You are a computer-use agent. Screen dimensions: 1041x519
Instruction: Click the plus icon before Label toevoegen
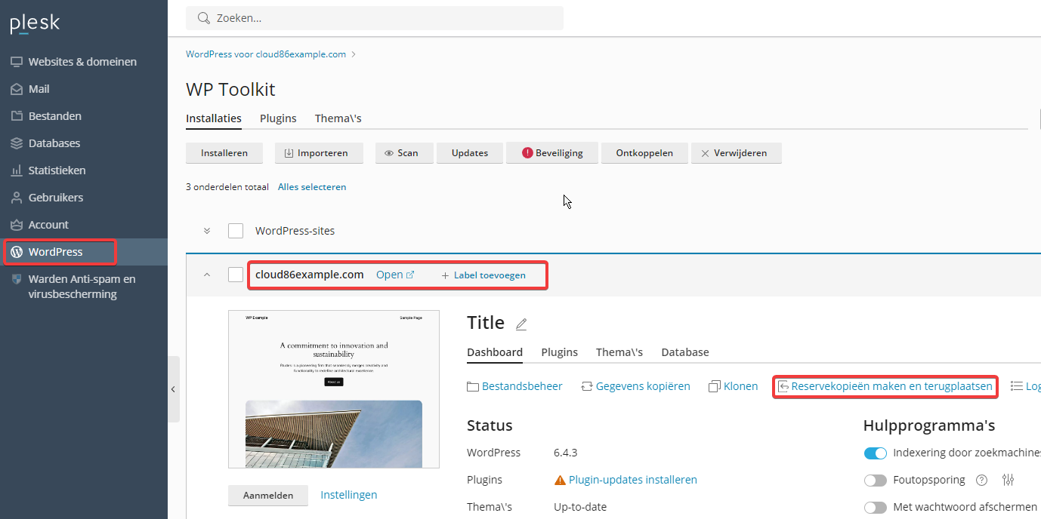[446, 275]
